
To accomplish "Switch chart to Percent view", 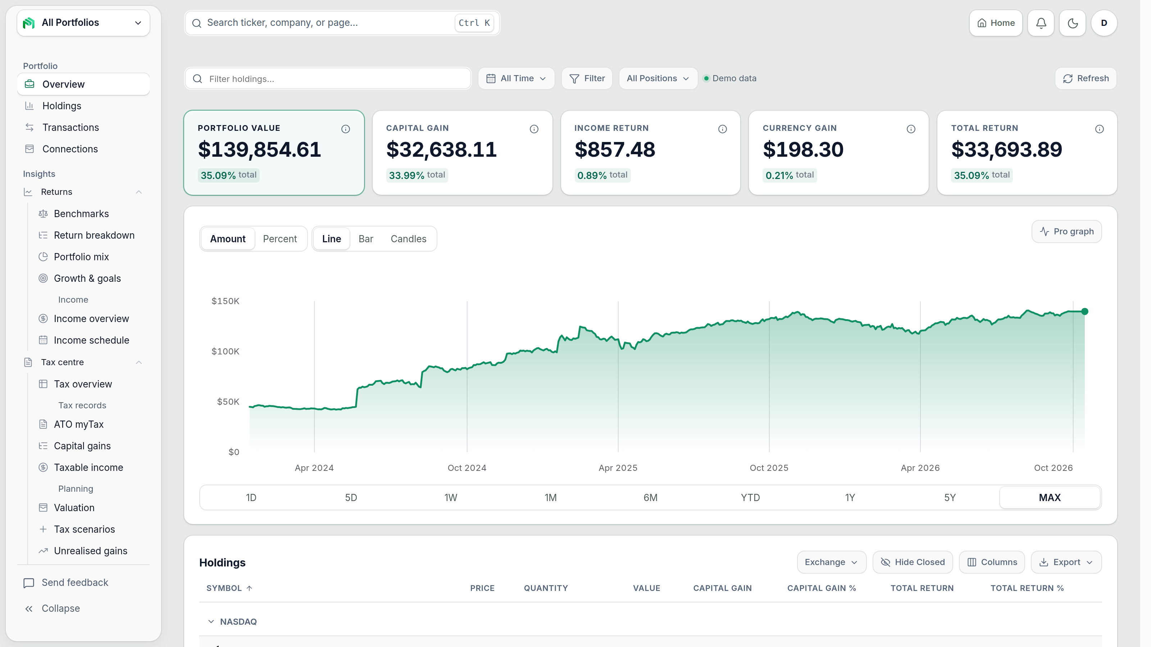I will pyautogui.click(x=282, y=241).
